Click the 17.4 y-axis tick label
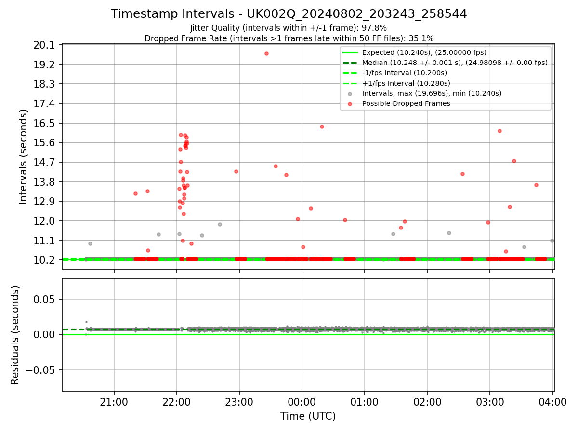The image size is (578, 433). (45, 103)
